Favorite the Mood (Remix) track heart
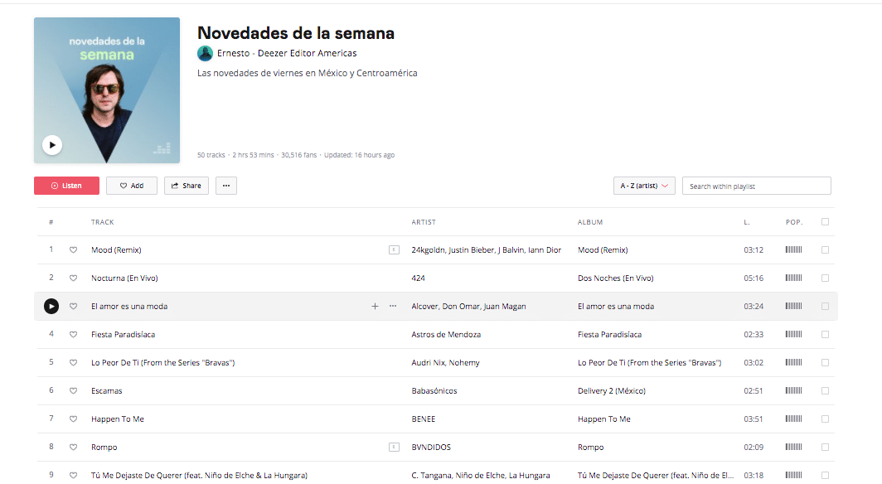The image size is (882, 484). (x=73, y=250)
